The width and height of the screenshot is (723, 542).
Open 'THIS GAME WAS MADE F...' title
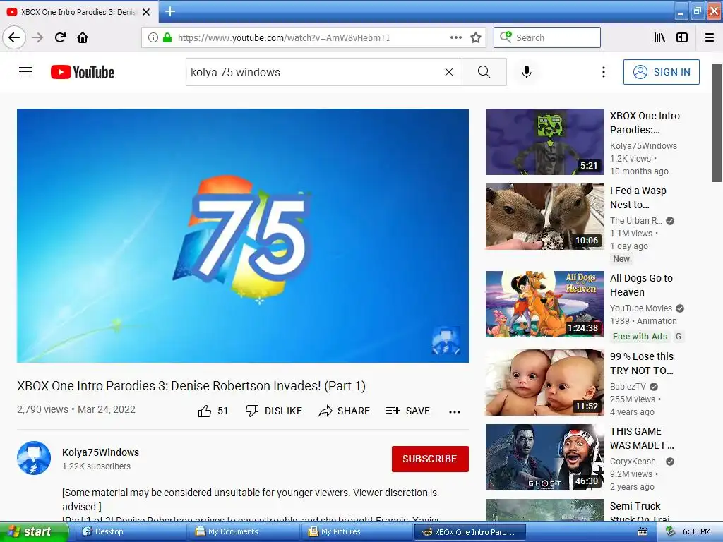click(642, 438)
